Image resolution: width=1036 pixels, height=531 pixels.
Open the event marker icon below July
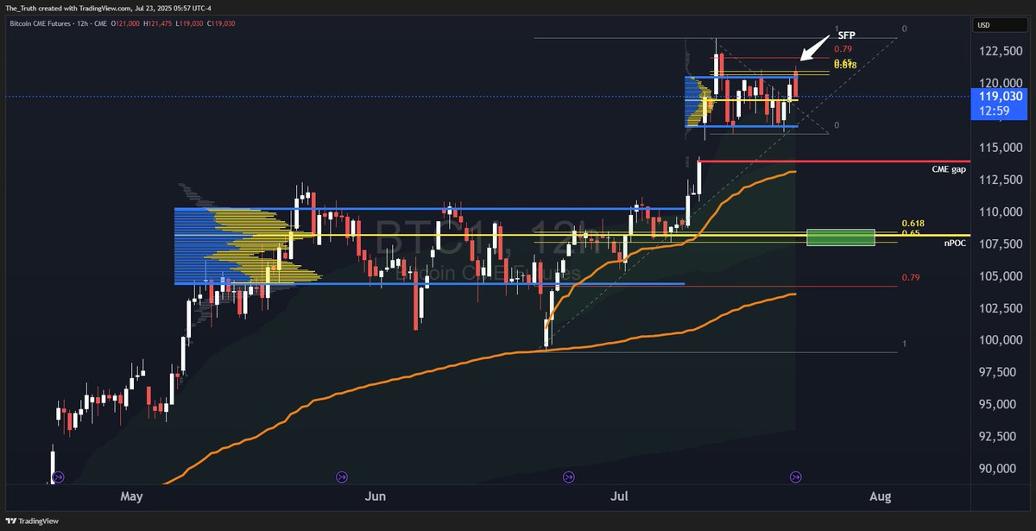coord(569,476)
